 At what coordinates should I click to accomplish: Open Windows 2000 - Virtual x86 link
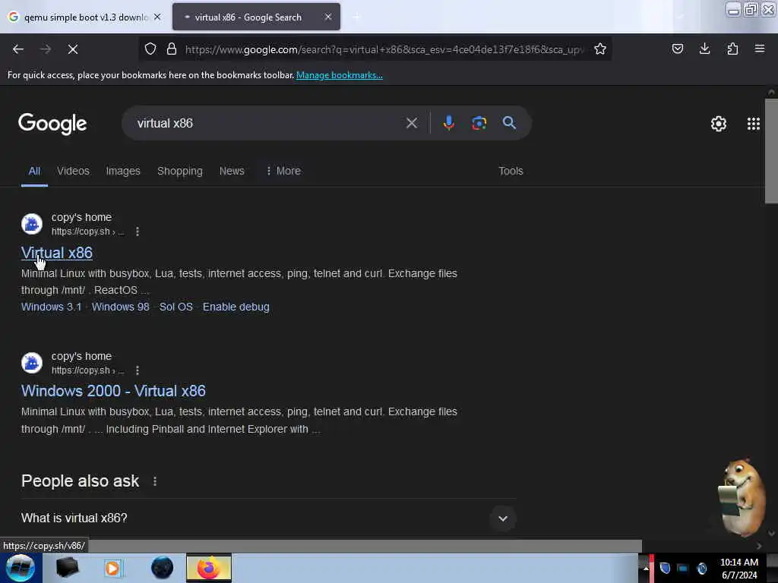113,391
